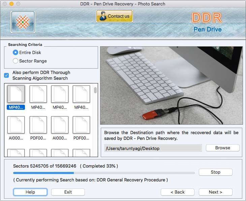Minimize the window with the yellow button
Viewport: 246px width, 201px height.
click(11, 4)
